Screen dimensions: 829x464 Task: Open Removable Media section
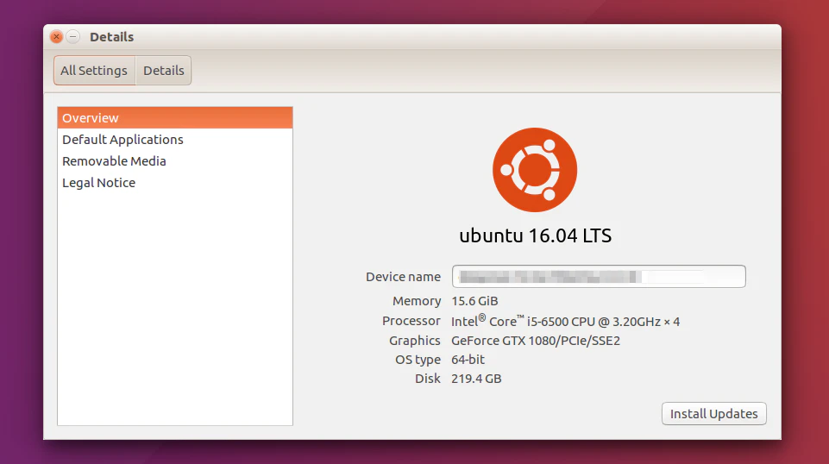pos(175,161)
